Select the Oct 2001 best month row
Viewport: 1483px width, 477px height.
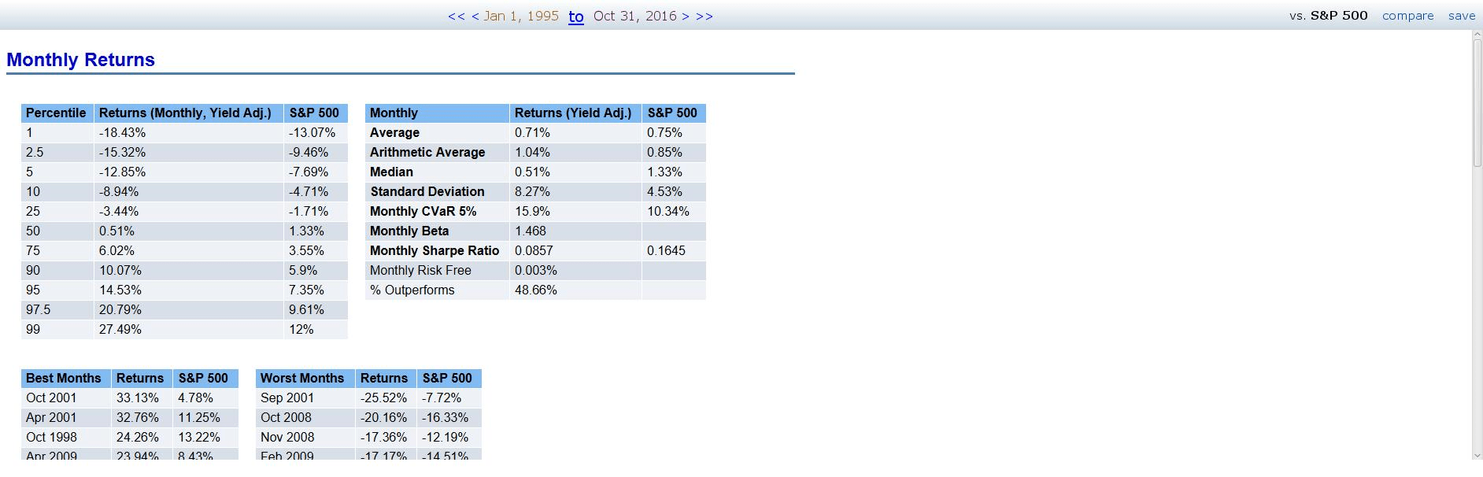click(x=130, y=397)
